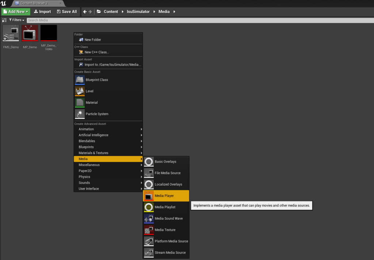Screen dimensions: 374x260
Task: Go back in folder history
Action: (85, 11)
